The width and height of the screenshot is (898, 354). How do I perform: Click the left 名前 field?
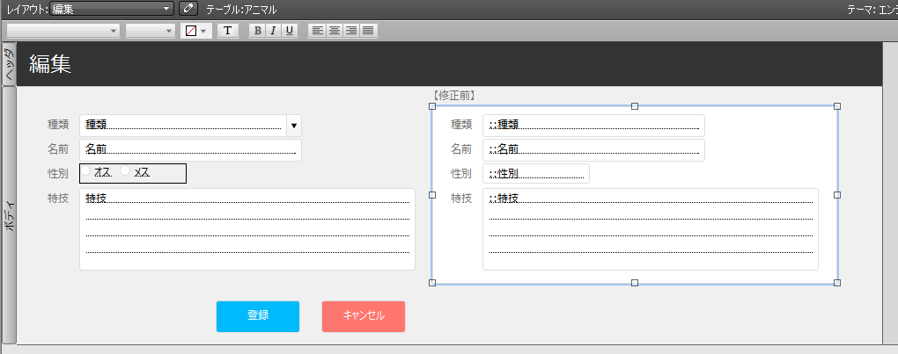pyautogui.click(x=190, y=150)
